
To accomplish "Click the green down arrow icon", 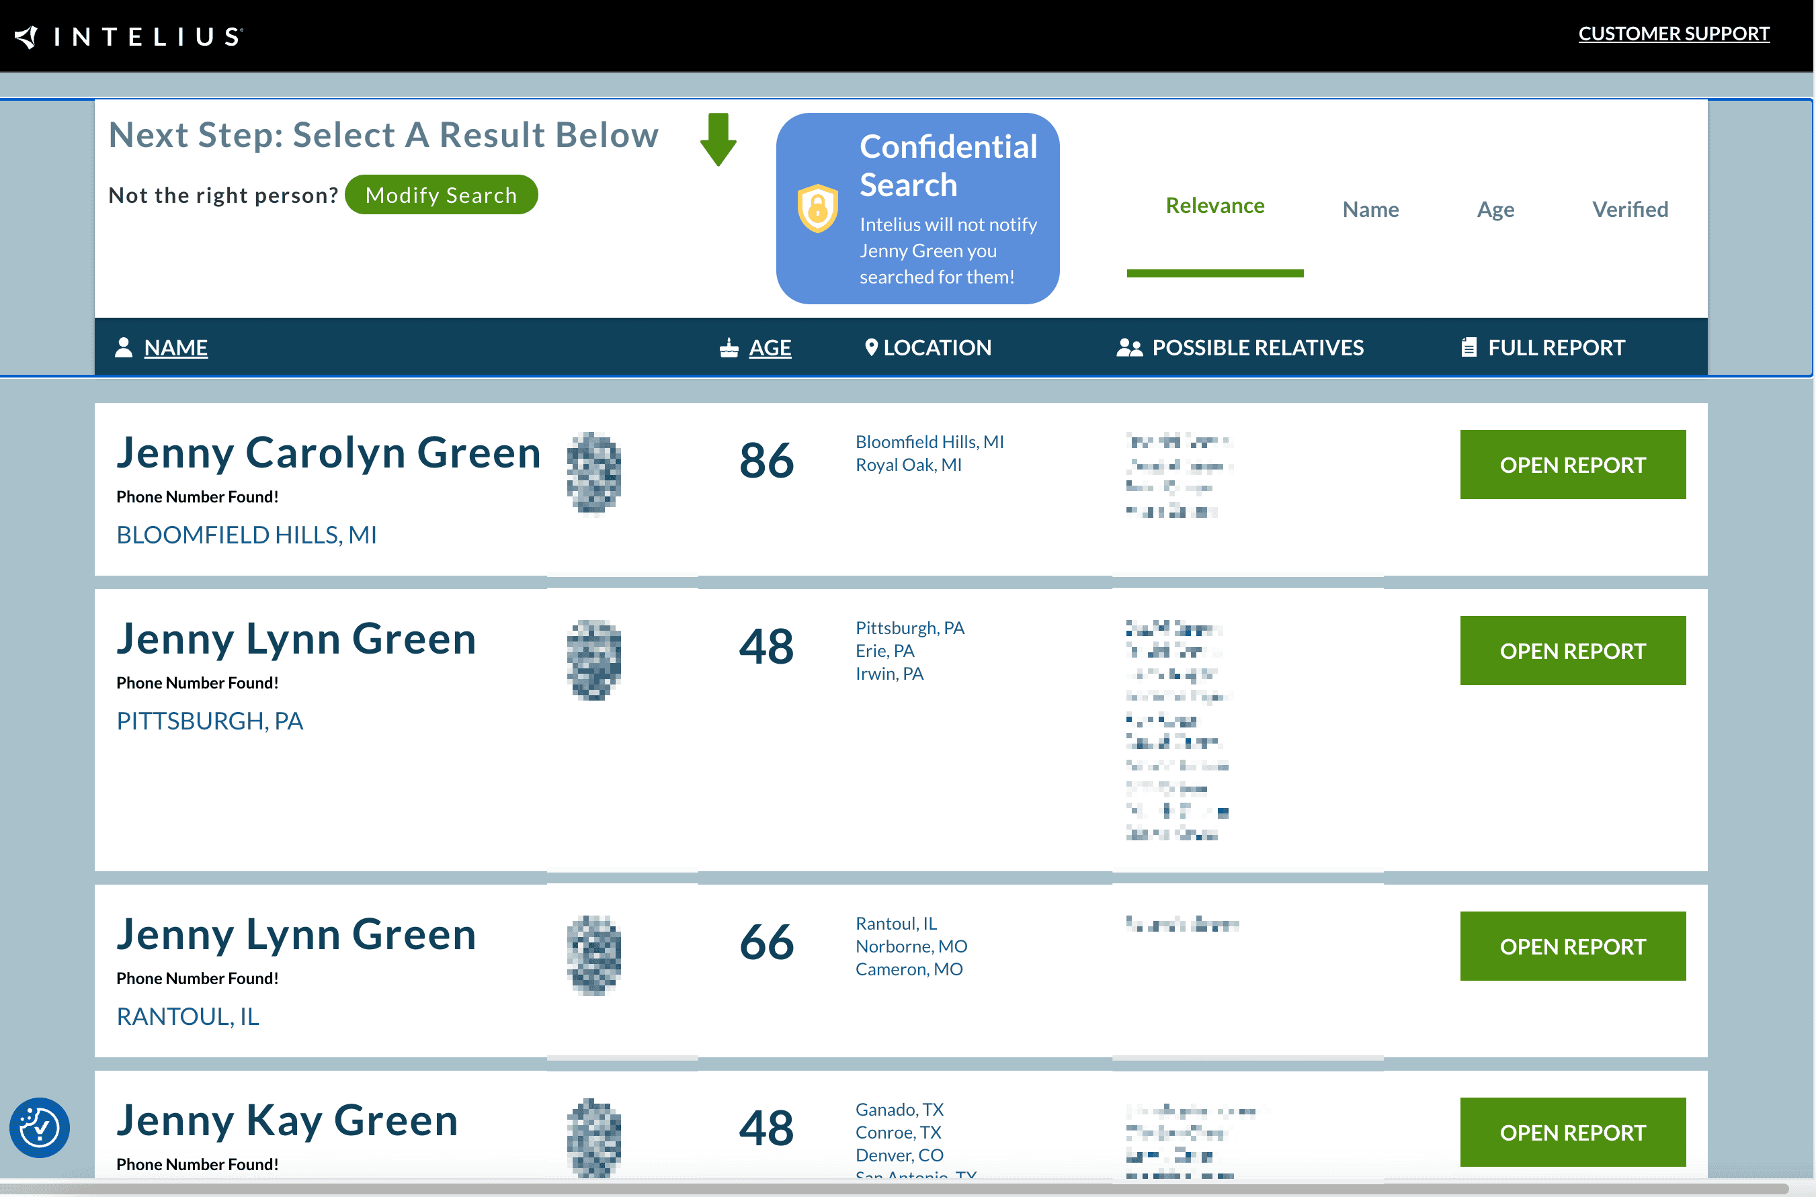I will pos(718,140).
